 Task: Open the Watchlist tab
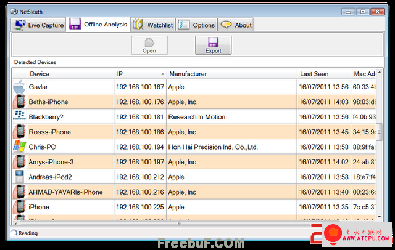[x=153, y=25]
